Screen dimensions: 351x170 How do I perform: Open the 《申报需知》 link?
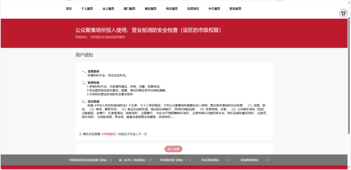pos(109,134)
